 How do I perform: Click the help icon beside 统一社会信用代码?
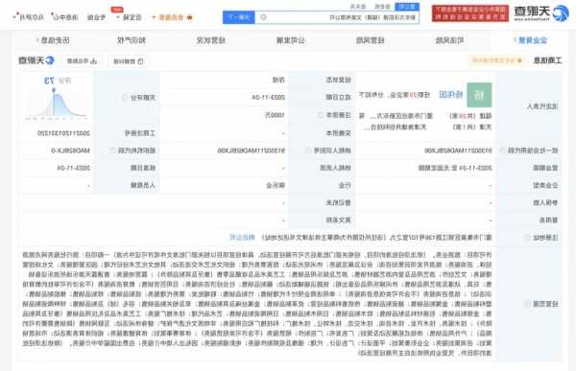(x=502, y=151)
